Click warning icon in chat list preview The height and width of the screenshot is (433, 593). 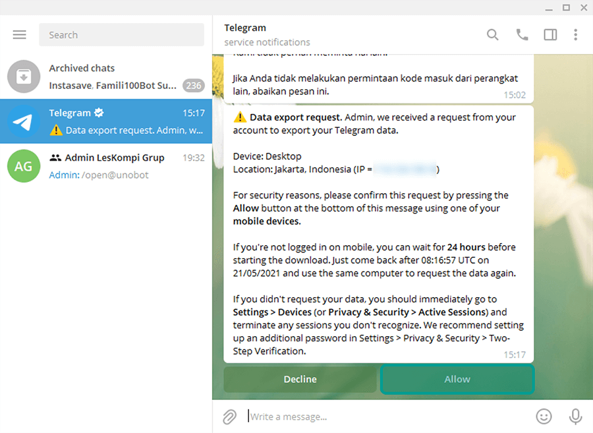[x=56, y=130]
